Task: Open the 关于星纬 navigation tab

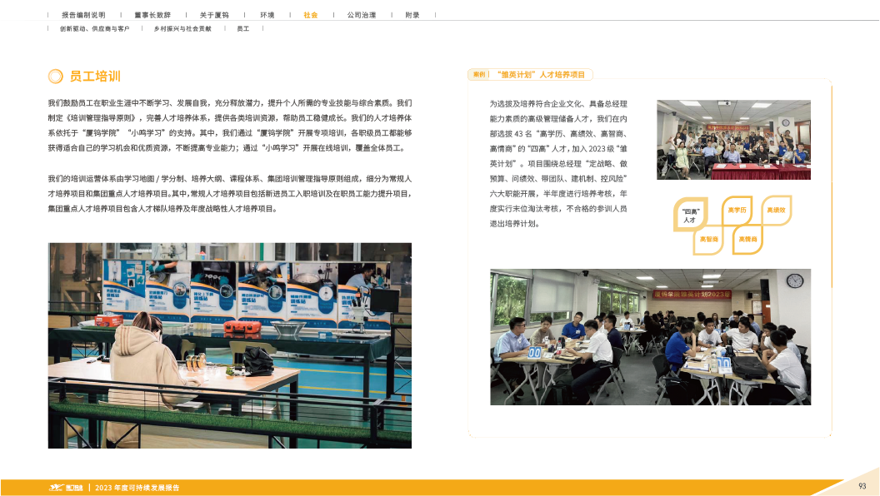Action: pyautogui.click(x=214, y=15)
